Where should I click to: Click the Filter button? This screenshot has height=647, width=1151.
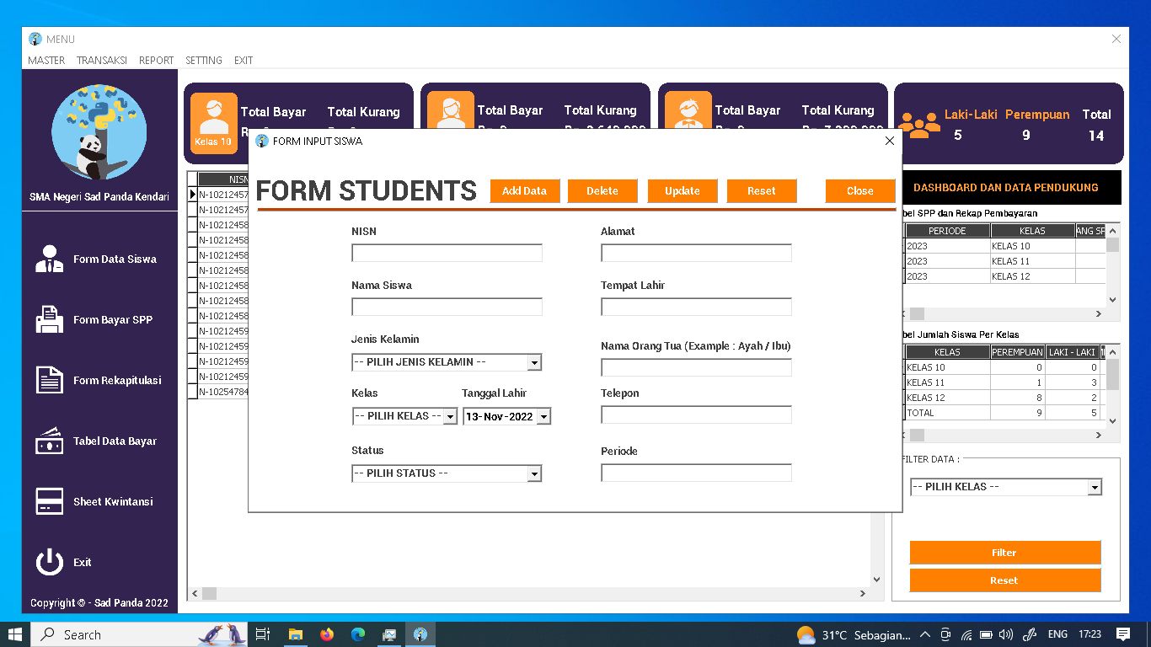[x=1005, y=553]
